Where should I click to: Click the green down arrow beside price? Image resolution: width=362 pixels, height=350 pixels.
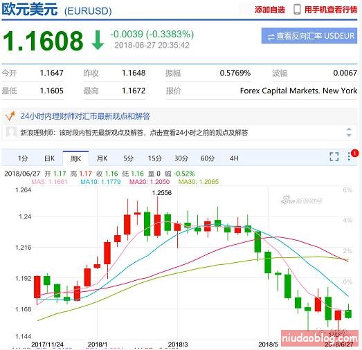(x=98, y=39)
